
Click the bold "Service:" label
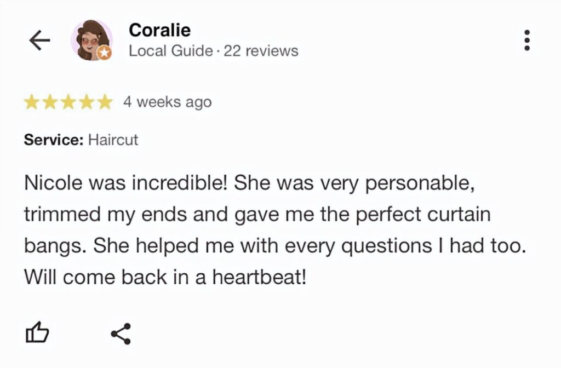pos(53,140)
